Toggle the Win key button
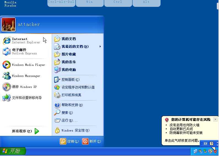This screenshot has height=156, width=219. (90, 3)
